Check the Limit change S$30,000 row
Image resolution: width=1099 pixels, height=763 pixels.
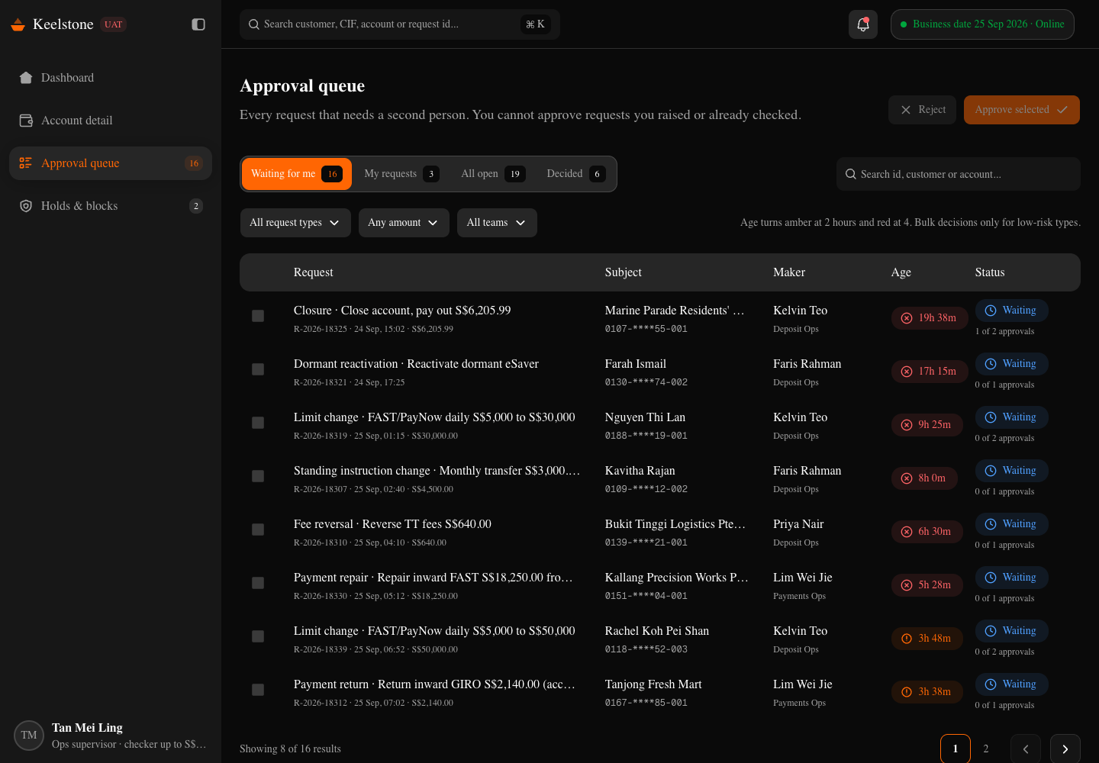258,423
